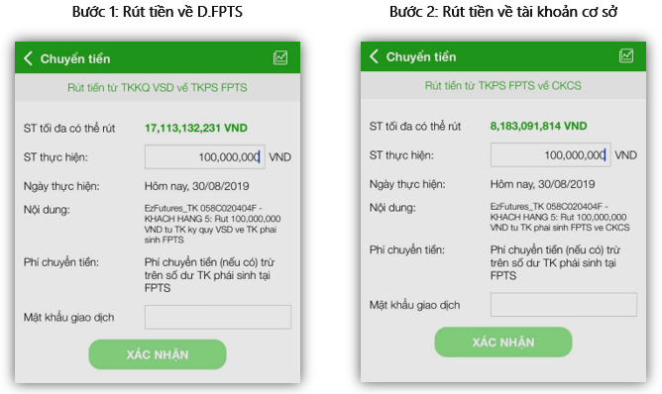The width and height of the screenshot is (662, 394).
Task: Select Mật khẩu giao dịch field, left panel
Action: 218,317
